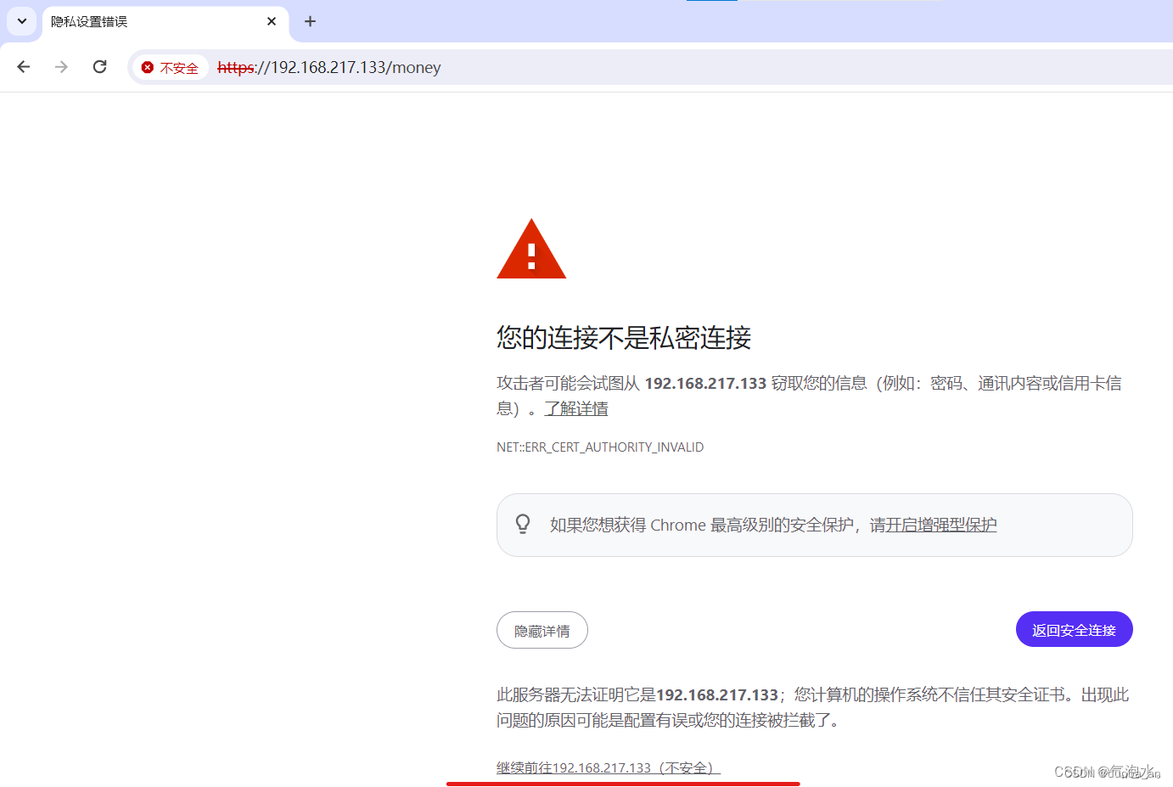Go back with the back arrow
1173x787 pixels.
coord(24,67)
